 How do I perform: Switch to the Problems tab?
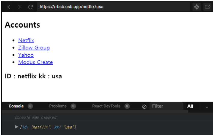[58, 106]
